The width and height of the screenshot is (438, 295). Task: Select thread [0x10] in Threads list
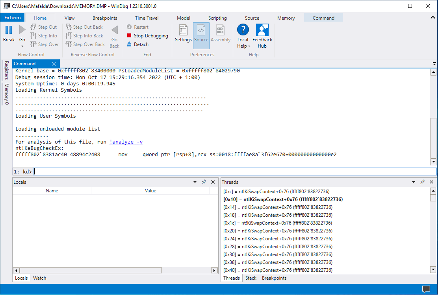(283, 199)
